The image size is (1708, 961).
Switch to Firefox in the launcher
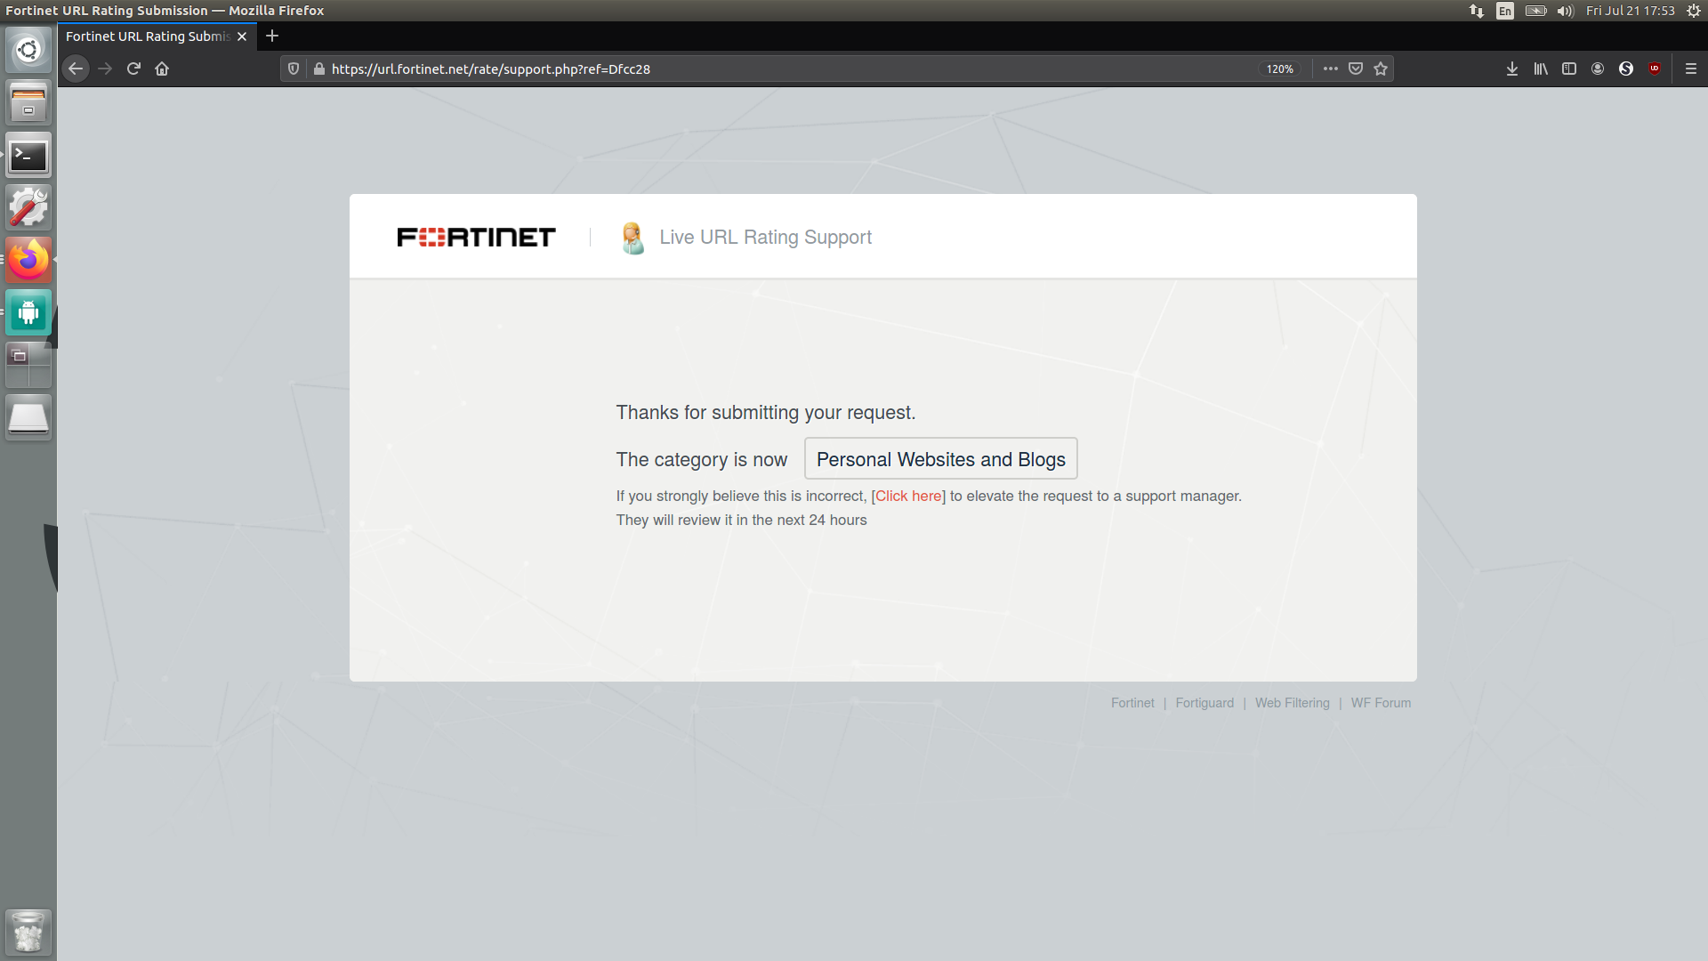click(28, 260)
